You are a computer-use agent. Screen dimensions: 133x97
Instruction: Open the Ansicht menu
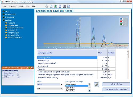click(x=21, y=6)
